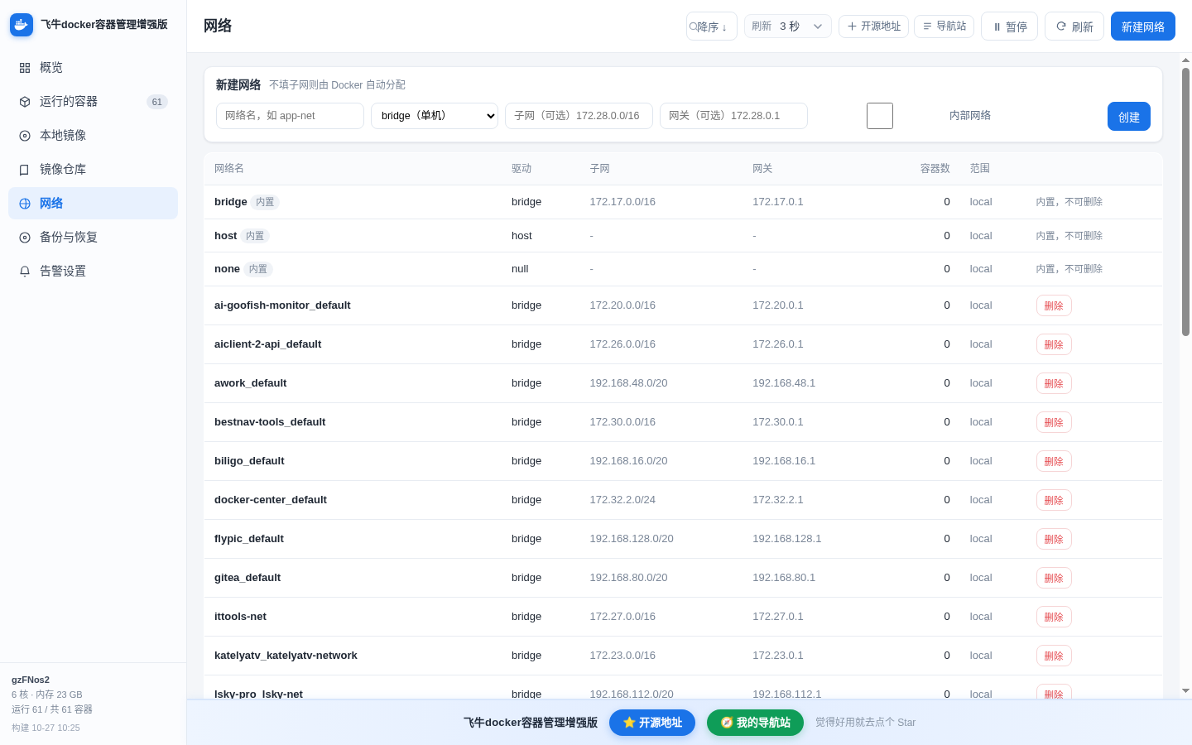Click the plus icon on the top 开源地址 button

[852, 26]
